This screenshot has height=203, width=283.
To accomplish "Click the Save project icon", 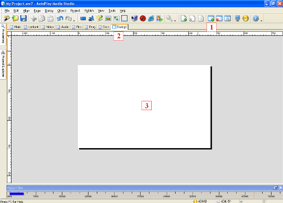I will pos(23,19).
